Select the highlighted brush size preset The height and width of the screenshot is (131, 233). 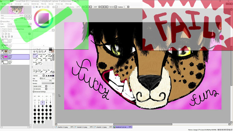pyautogui.click(x=43, y=103)
